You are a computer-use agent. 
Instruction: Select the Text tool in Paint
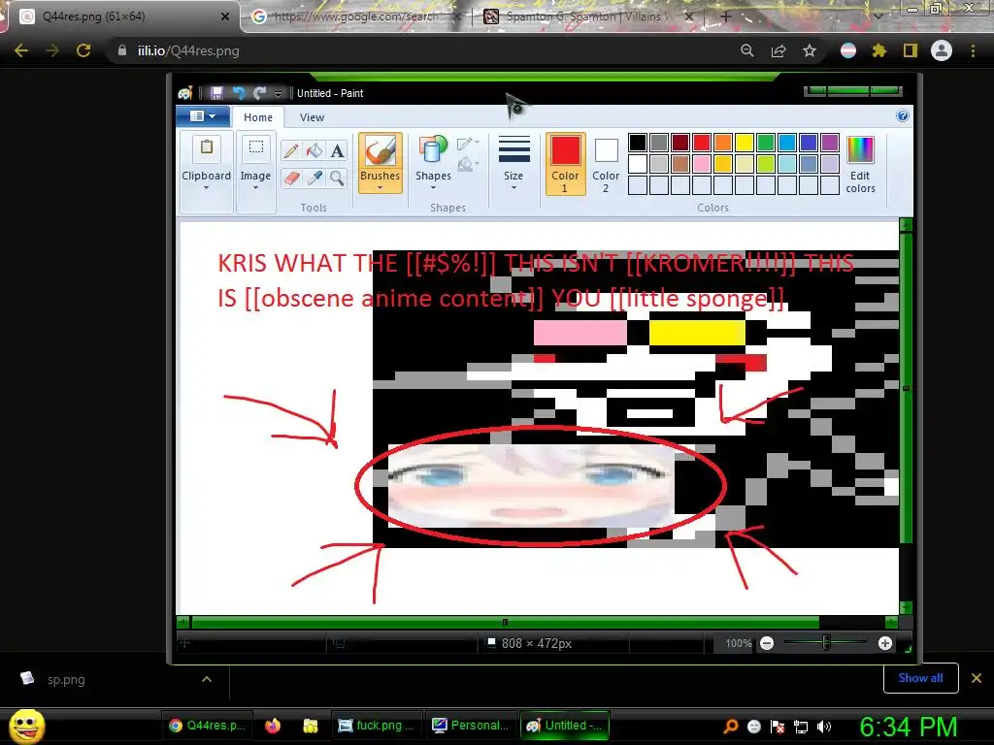coord(337,150)
